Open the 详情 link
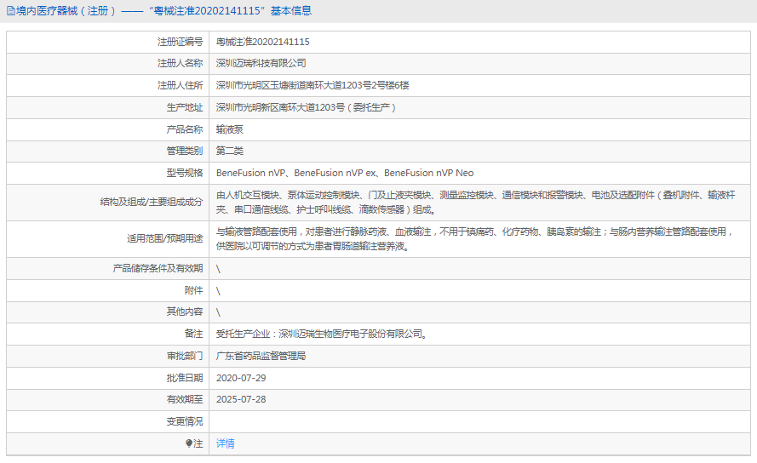Viewport: 757px width, 463px height. (x=225, y=443)
